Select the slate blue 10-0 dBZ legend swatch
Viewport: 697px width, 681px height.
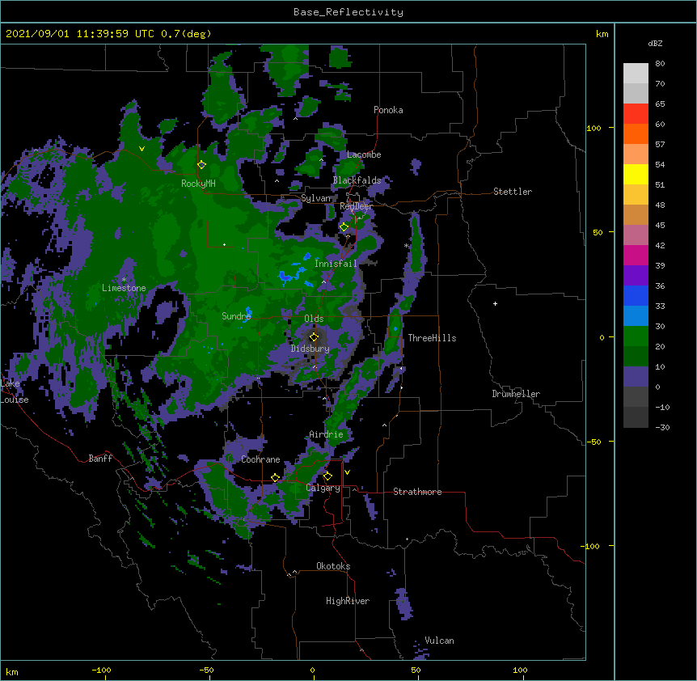pos(636,377)
